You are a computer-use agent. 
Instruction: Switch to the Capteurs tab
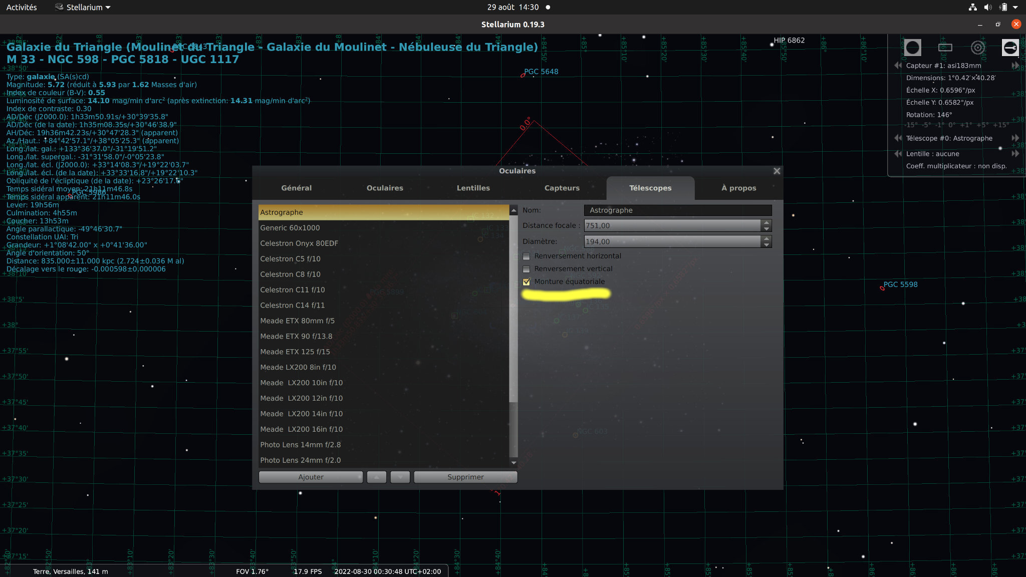click(562, 188)
